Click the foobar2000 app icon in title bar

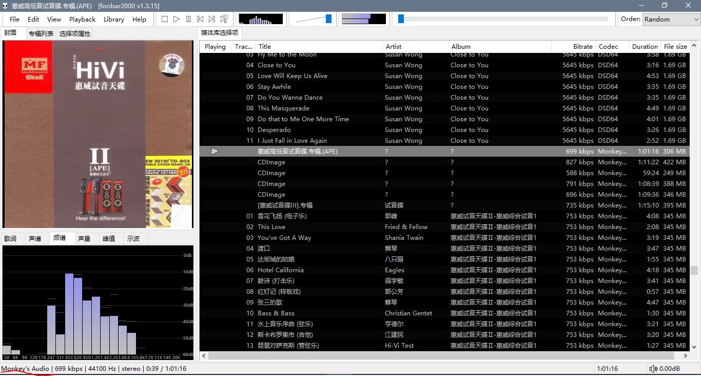(5, 6)
